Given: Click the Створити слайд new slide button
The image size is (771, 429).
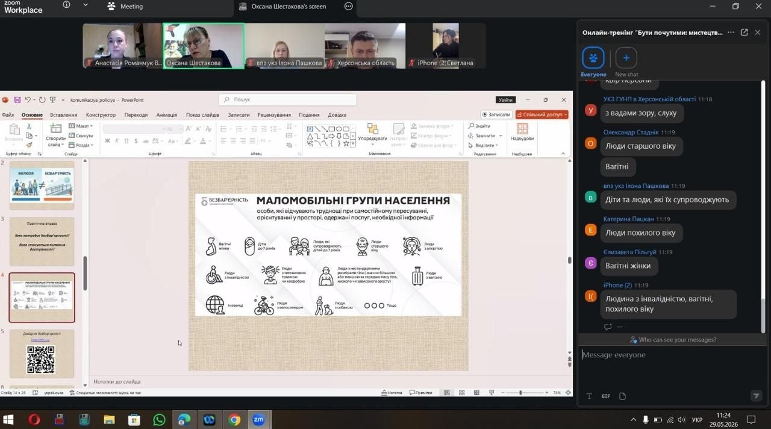Looking at the screenshot, I should tap(55, 136).
